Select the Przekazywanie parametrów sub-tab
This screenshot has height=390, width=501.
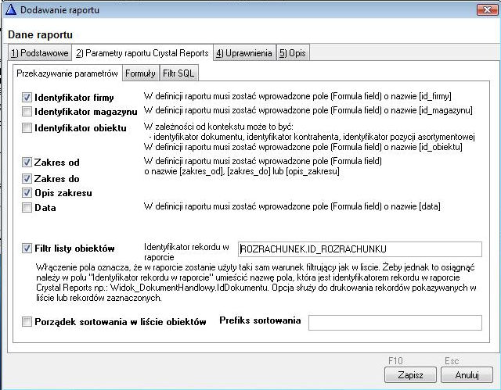[67, 73]
